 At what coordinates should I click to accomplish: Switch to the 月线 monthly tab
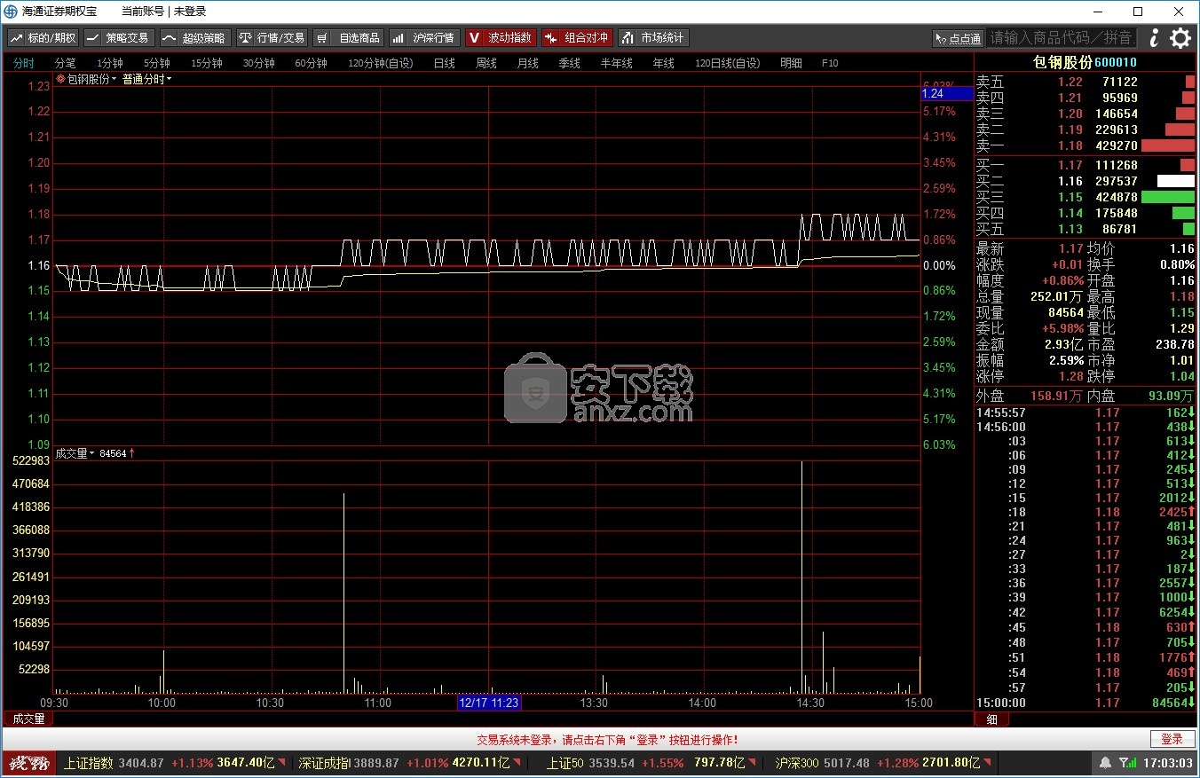coord(527,63)
